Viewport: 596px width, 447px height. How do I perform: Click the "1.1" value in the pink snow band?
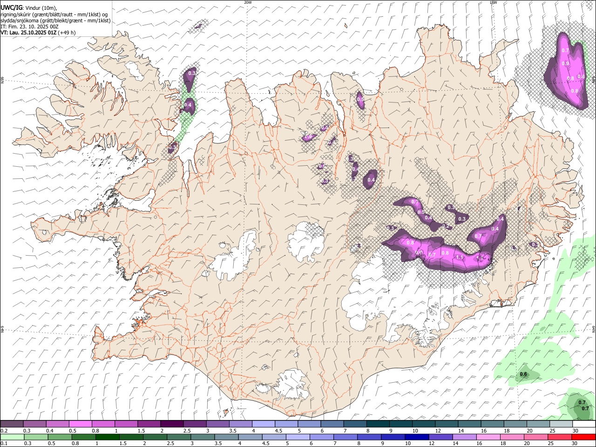[460, 257]
